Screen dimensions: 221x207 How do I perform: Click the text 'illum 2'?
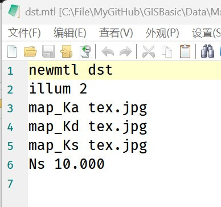(58, 88)
